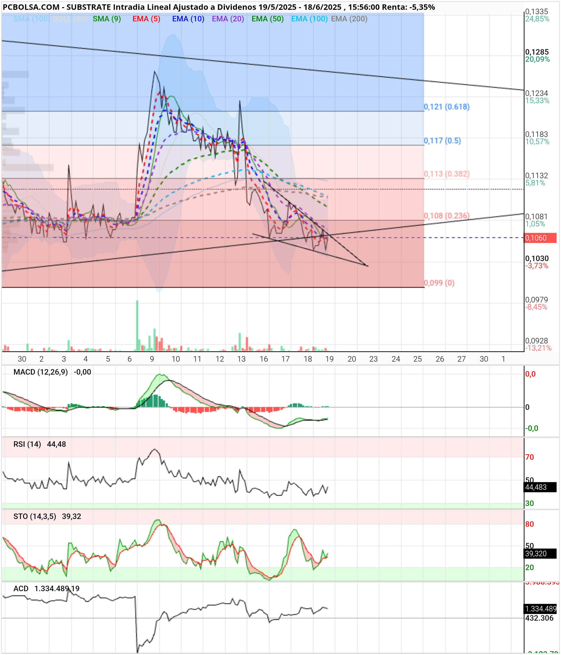Click the BOLL (20) legend label

click(70, 19)
